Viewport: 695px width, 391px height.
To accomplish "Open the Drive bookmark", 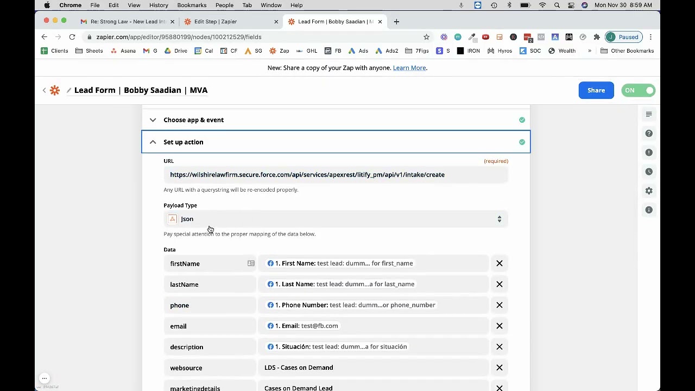I will click(x=175, y=51).
